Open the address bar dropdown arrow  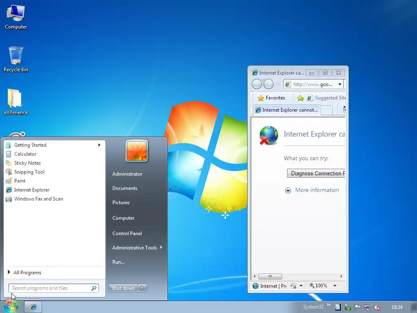(x=340, y=84)
